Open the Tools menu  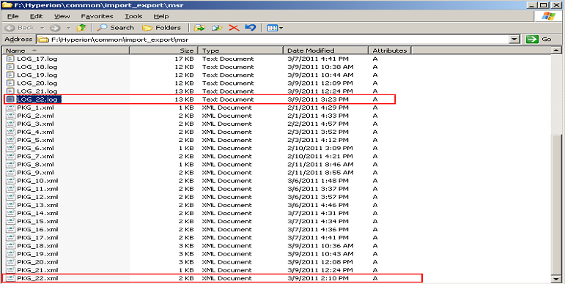click(133, 16)
